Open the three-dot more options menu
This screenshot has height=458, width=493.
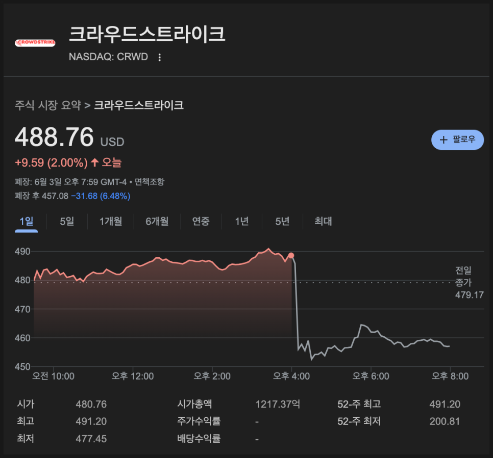tap(159, 57)
